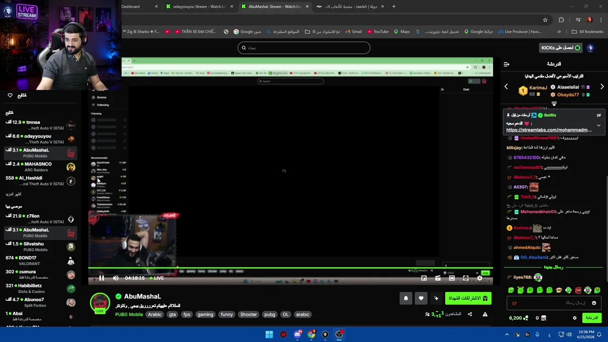Image resolution: width=608 pixels, height=342 pixels.
Task: Open odayyouyou channel in sidebar
Action: tap(40, 139)
